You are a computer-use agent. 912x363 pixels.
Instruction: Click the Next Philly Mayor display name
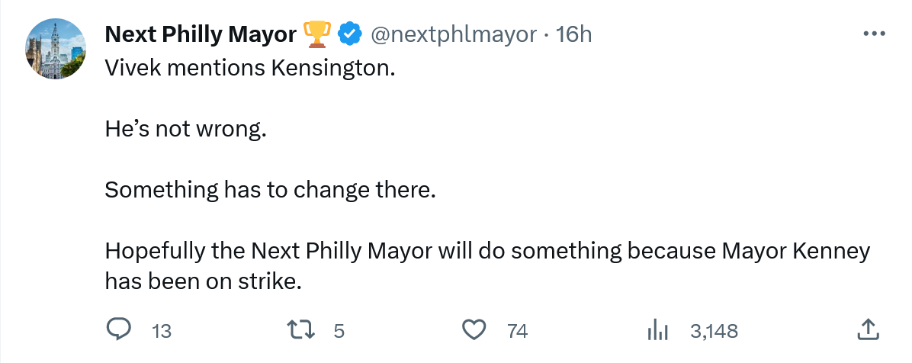point(201,34)
